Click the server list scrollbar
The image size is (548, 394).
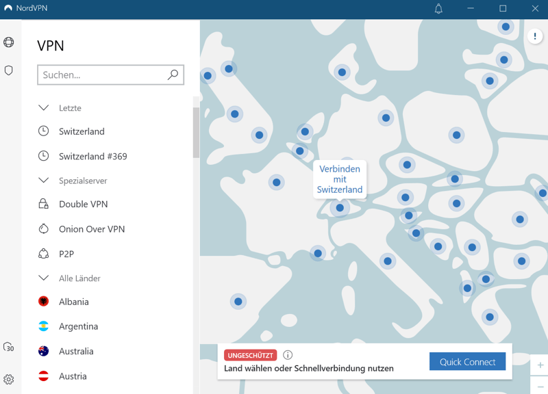(196, 133)
